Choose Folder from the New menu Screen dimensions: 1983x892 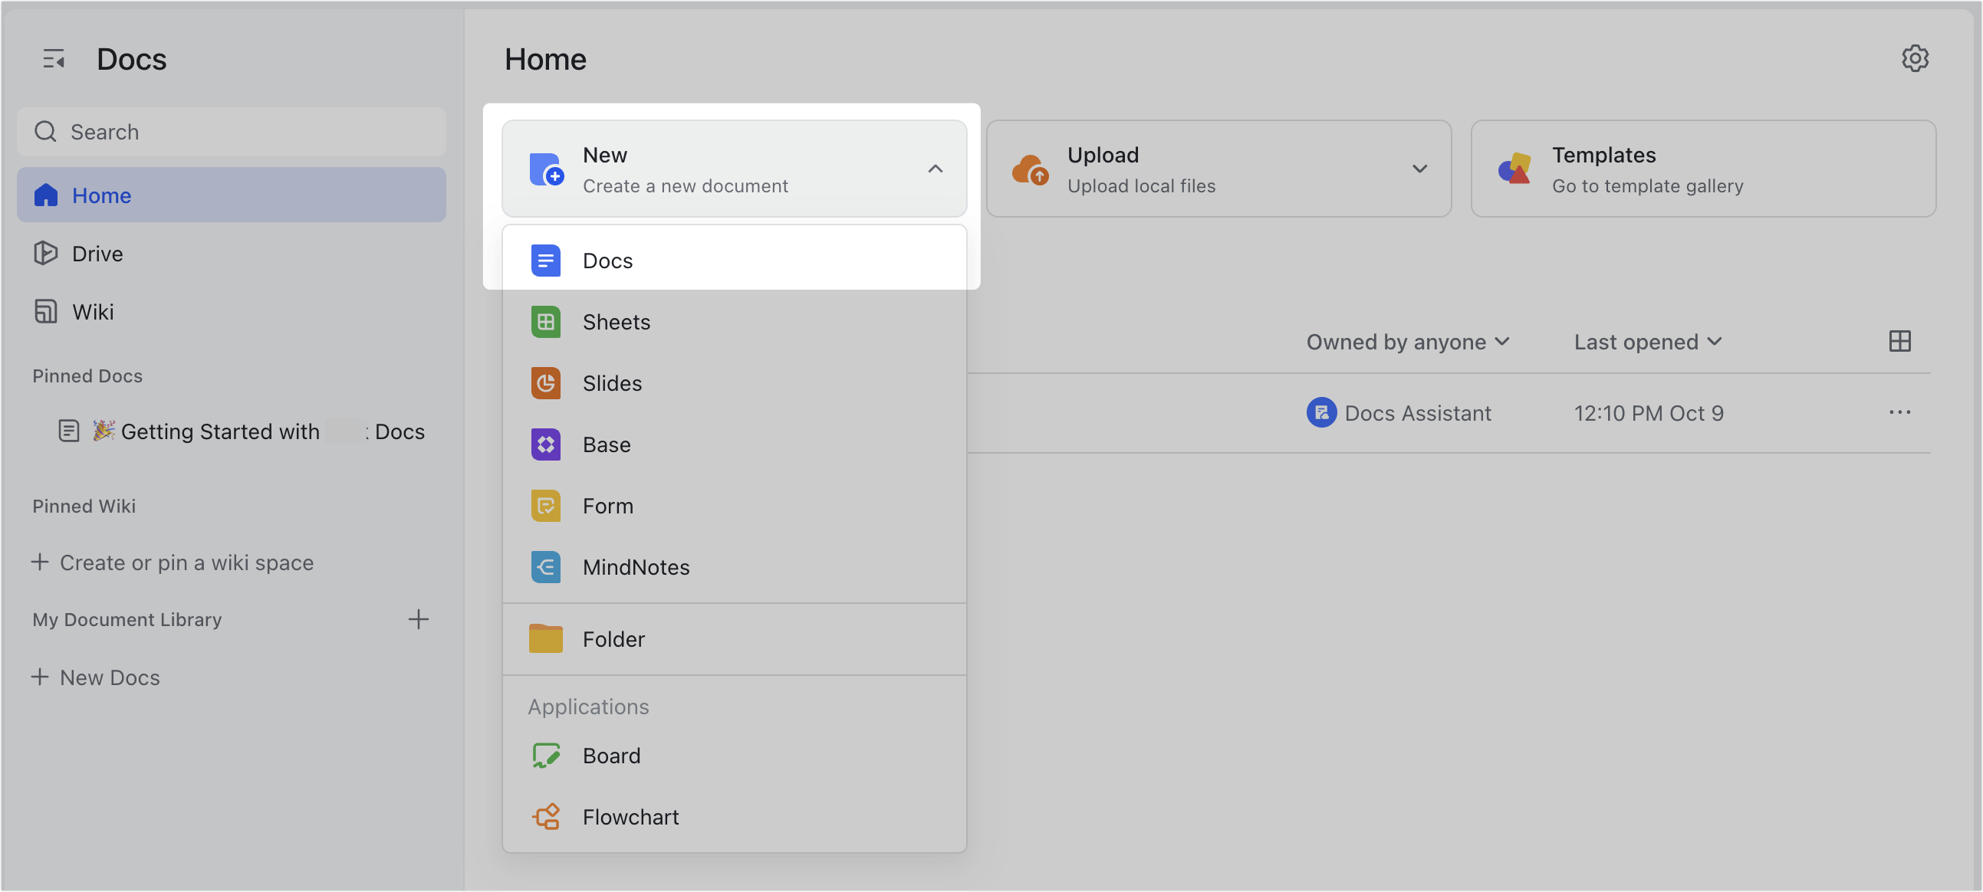coord(735,639)
